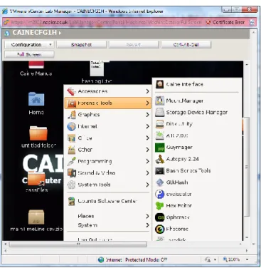The image size is (261, 268).
Task: Click the Certificate Error warning
Action: (225, 22)
